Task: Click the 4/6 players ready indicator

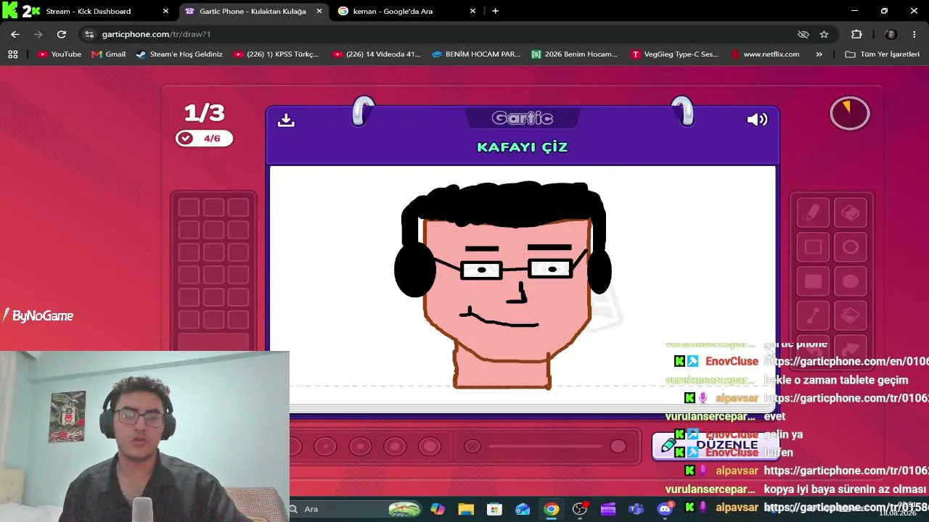Action: click(204, 138)
